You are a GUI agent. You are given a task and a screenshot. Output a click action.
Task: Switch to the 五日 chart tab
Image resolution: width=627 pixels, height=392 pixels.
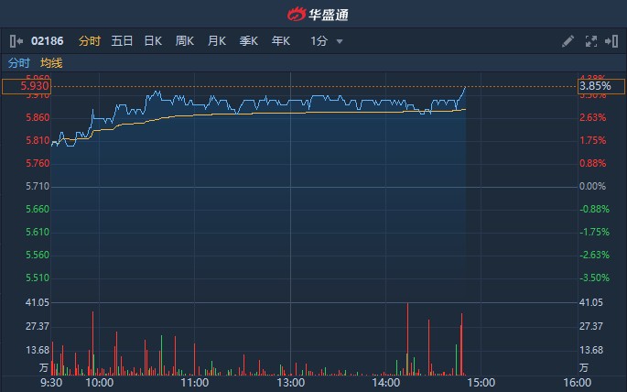pos(122,41)
